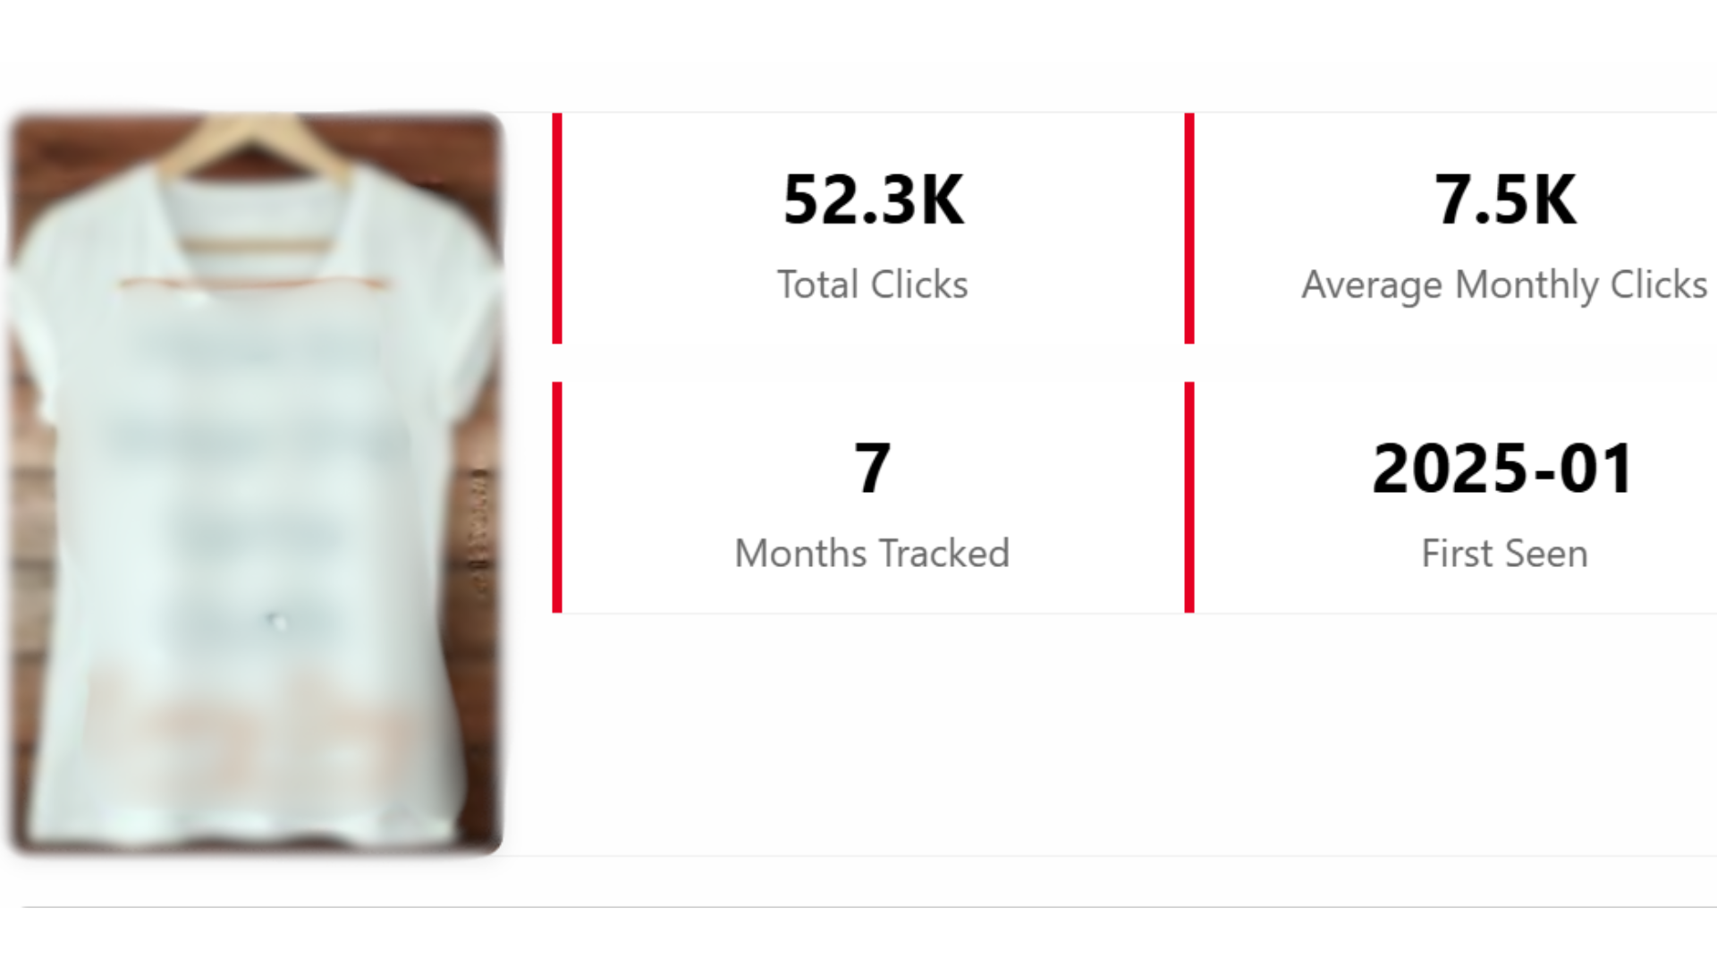Viewport: 1717px width, 966px height.
Task: Click the red bar beside Months Tracked
Action: [x=557, y=497]
